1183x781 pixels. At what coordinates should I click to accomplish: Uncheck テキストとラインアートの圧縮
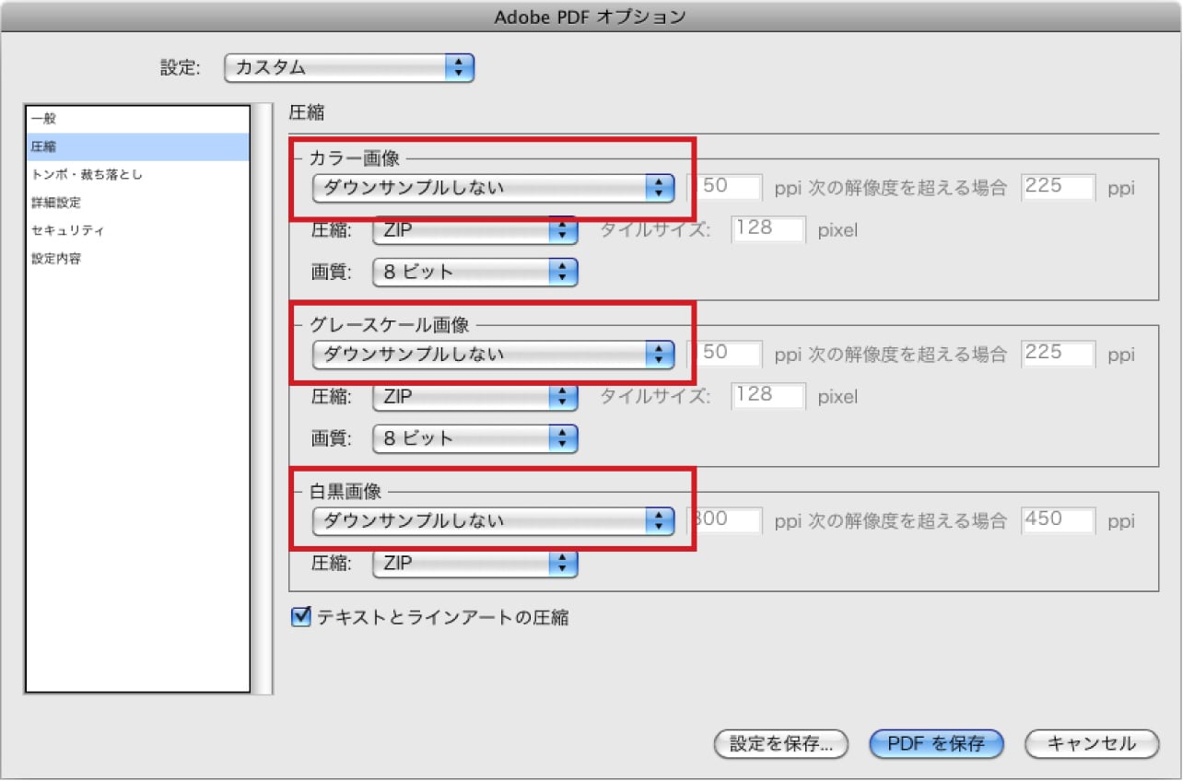[x=299, y=617]
